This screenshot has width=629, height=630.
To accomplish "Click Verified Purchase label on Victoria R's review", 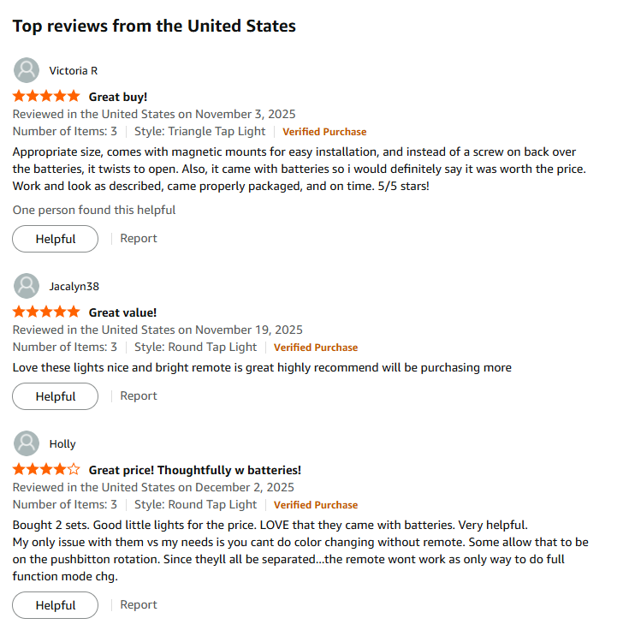I will pyautogui.click(x=324, y=132).
